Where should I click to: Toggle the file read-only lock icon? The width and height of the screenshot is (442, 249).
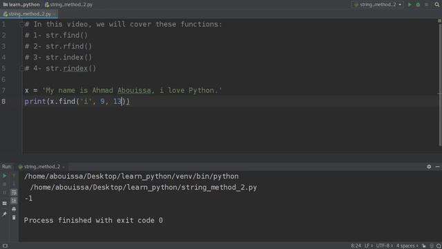pyautogui.click(x=424, y=246)
